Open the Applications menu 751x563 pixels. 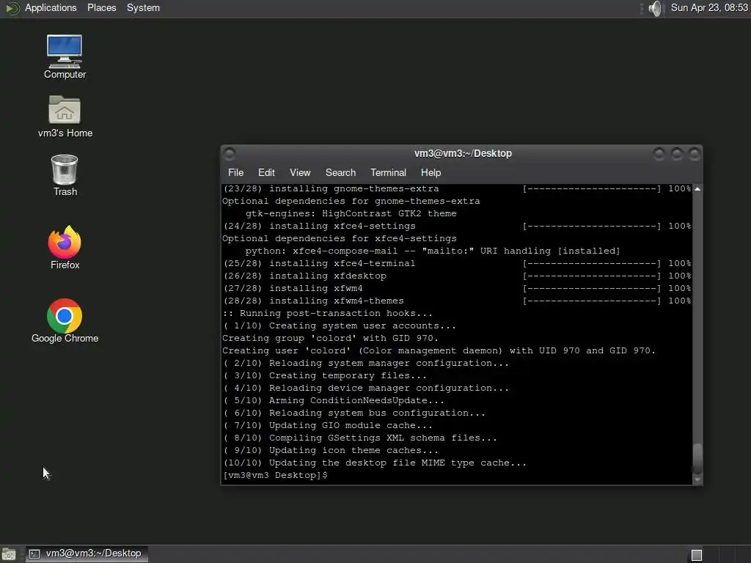click(x=51, y=7)
